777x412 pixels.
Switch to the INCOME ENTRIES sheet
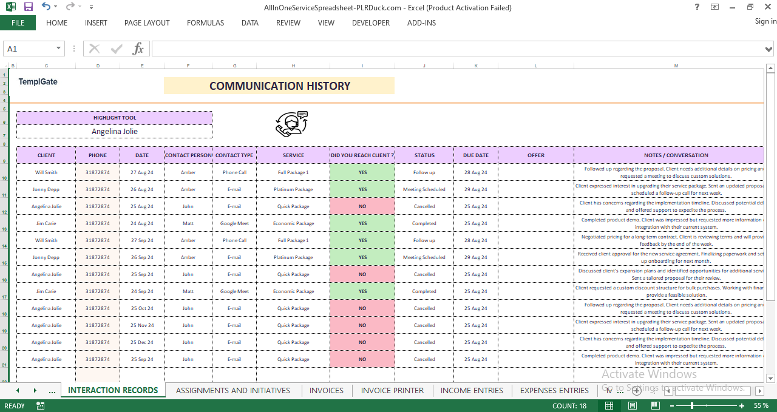point(472,390)
